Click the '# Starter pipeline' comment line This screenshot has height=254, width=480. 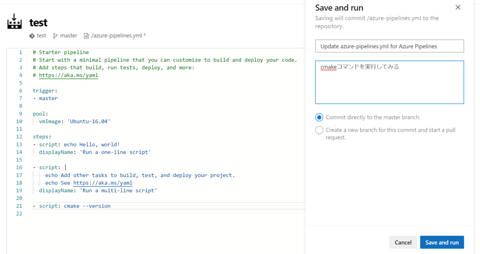(x=61, y=52)
